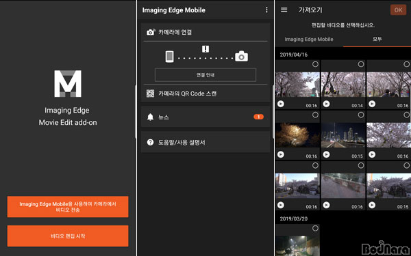Select the city skyline night video
This screenshot has height=256, width=411.
361,115
